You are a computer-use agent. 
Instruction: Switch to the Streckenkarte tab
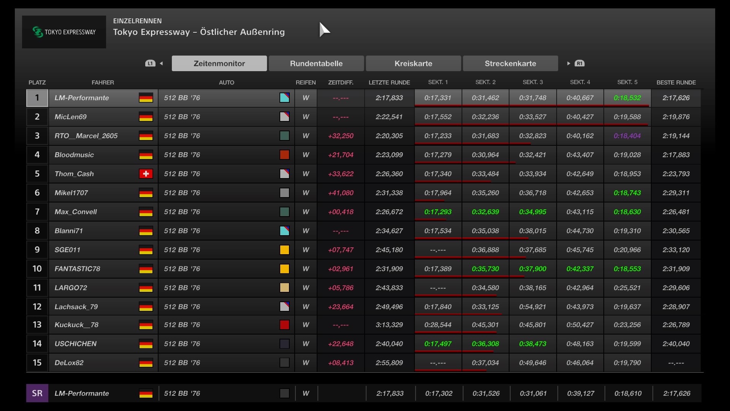pyautogui.click(x=510, y=64)
